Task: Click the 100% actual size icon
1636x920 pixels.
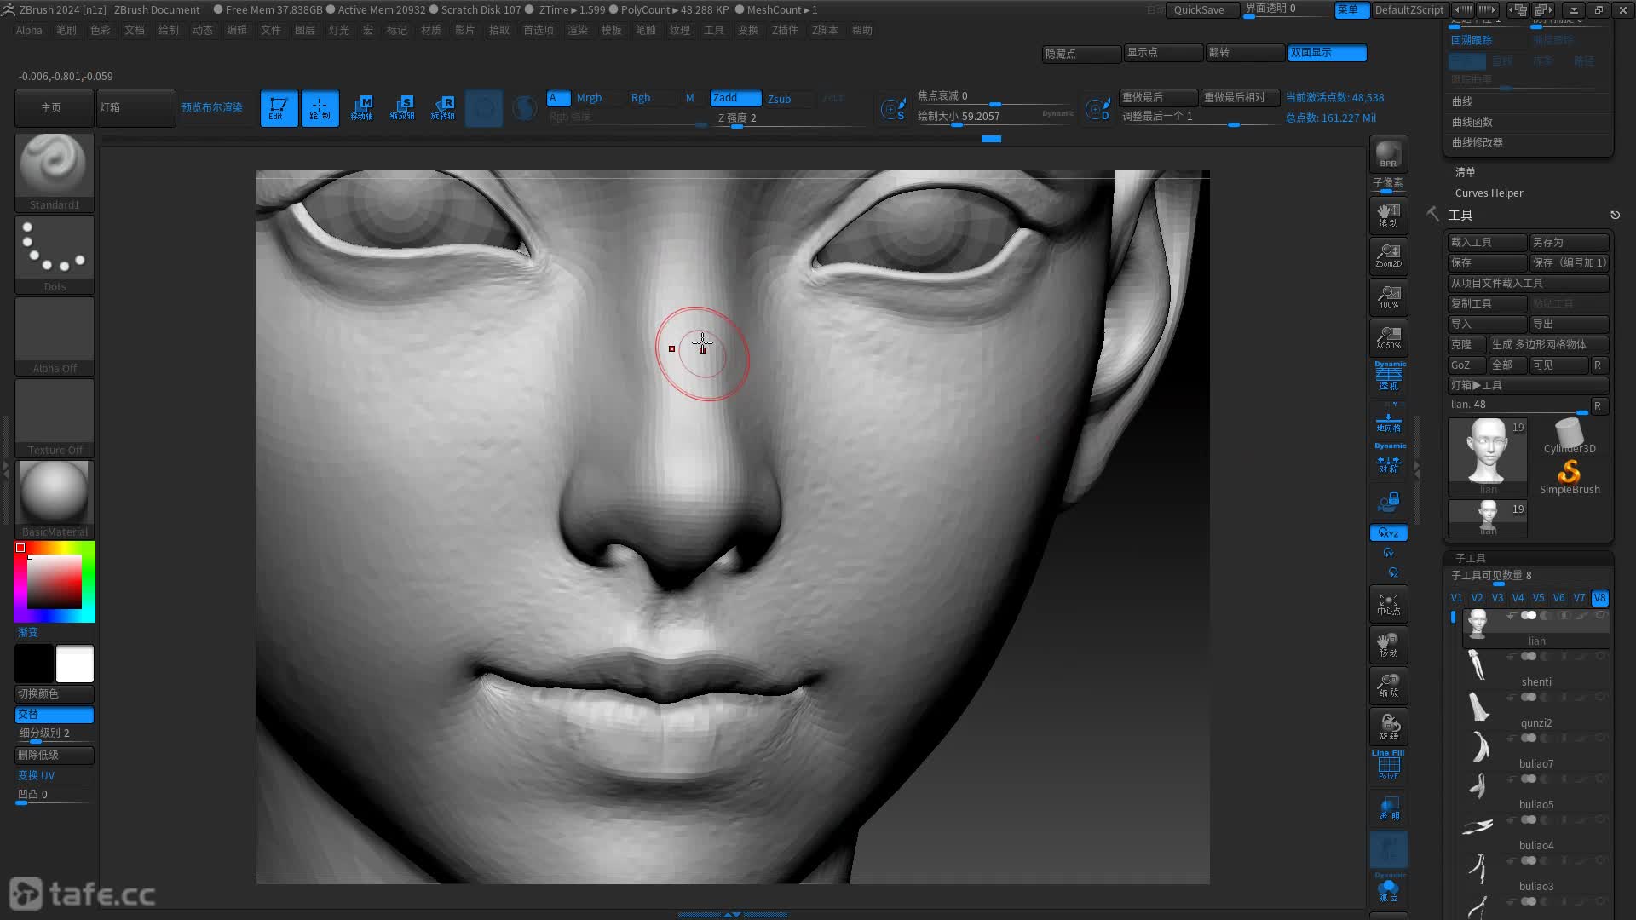Action: click(1388, 296)
